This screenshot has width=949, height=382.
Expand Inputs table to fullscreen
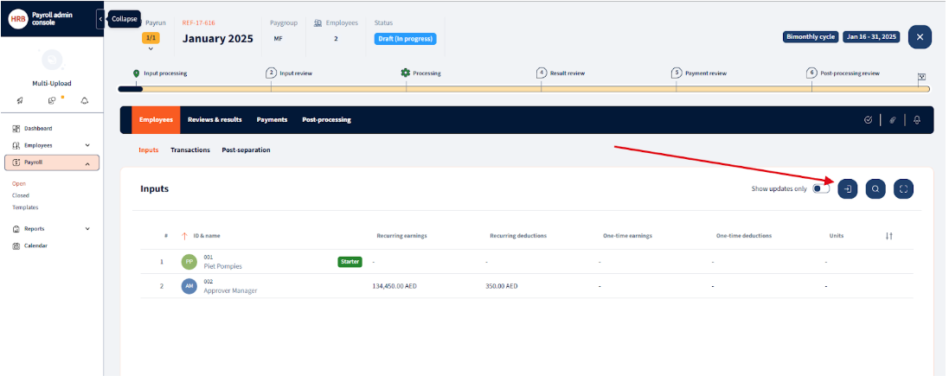point(903,189)
